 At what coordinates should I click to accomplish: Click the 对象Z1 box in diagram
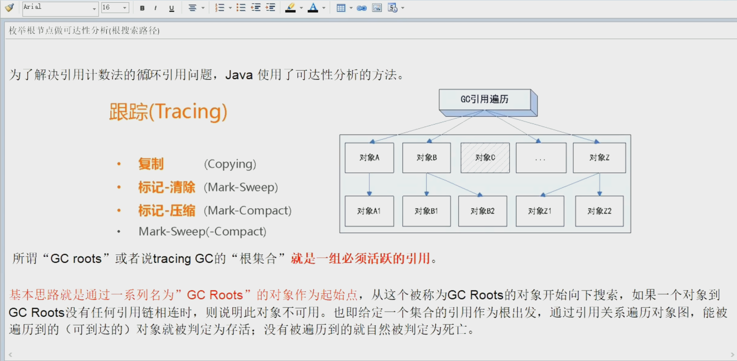(x=540, y=211)
